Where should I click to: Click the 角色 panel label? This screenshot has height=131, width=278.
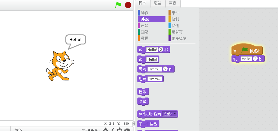[18, 130]
